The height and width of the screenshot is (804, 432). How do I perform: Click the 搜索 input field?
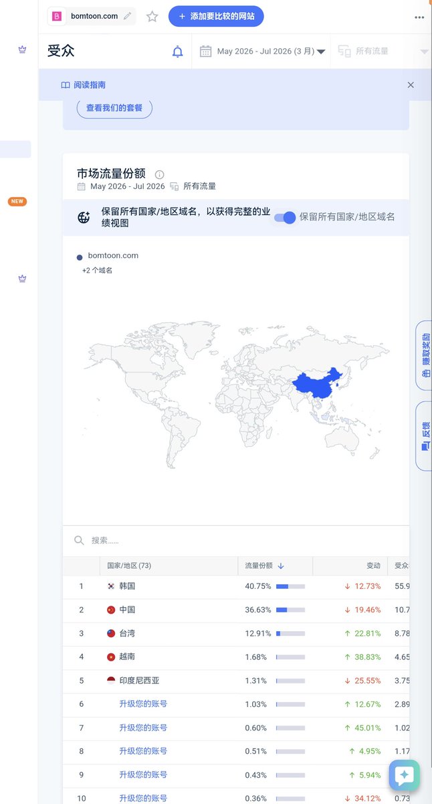(236, 541)
